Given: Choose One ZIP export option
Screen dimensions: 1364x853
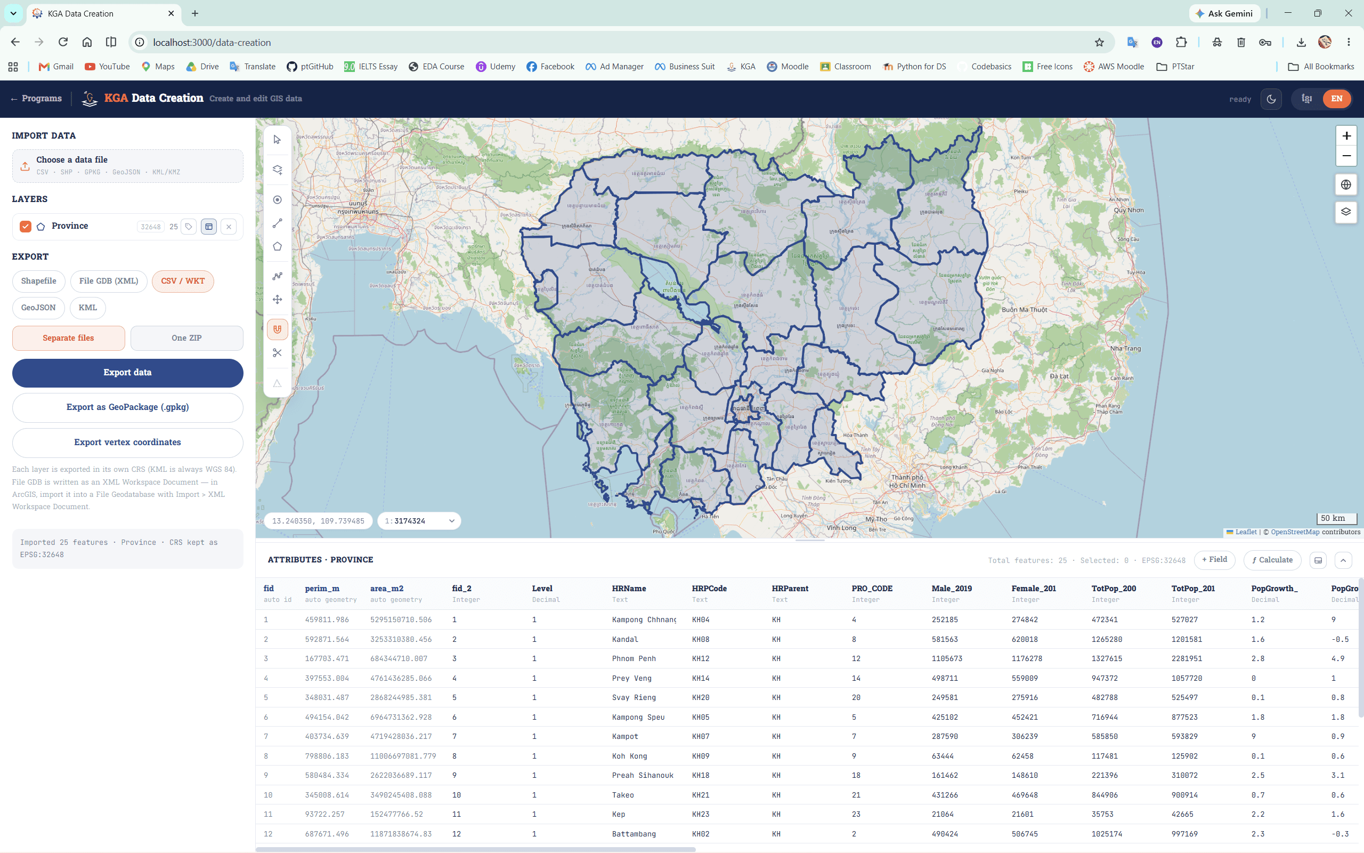Looking at the screenshot, I should [x=186, y=338].
